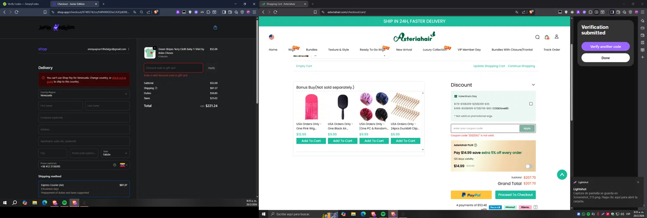Screen dimensions: 647x218
Task: Open Asteriahair account profile icon
Action: (556, 37)
